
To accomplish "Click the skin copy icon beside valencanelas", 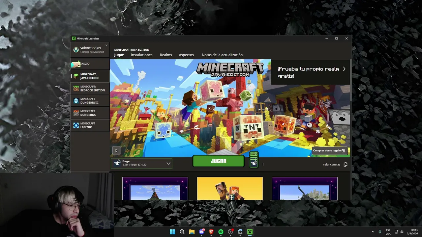I will (x=346, y=164).
